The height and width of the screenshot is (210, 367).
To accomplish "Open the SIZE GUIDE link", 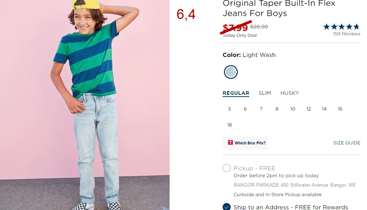I will (347, 143).
